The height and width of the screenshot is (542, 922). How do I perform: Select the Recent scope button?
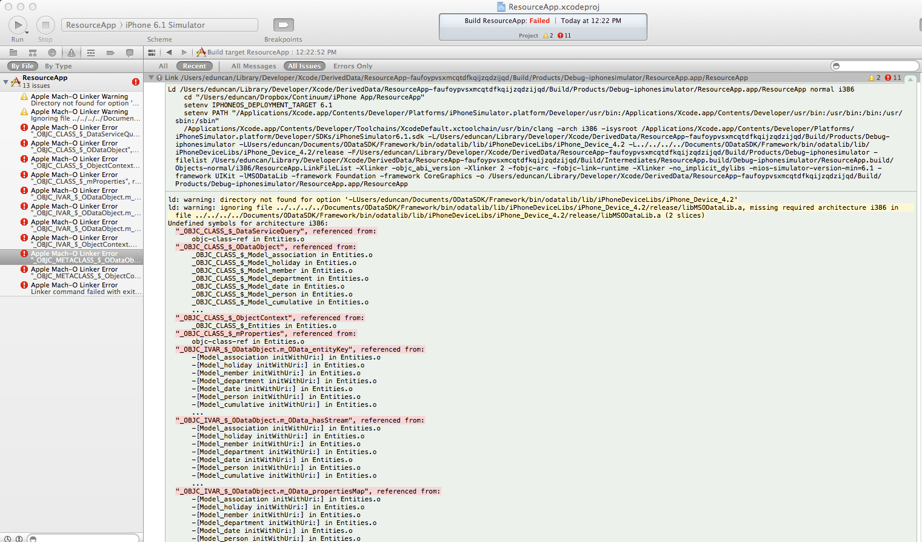[x=195, y=66]
